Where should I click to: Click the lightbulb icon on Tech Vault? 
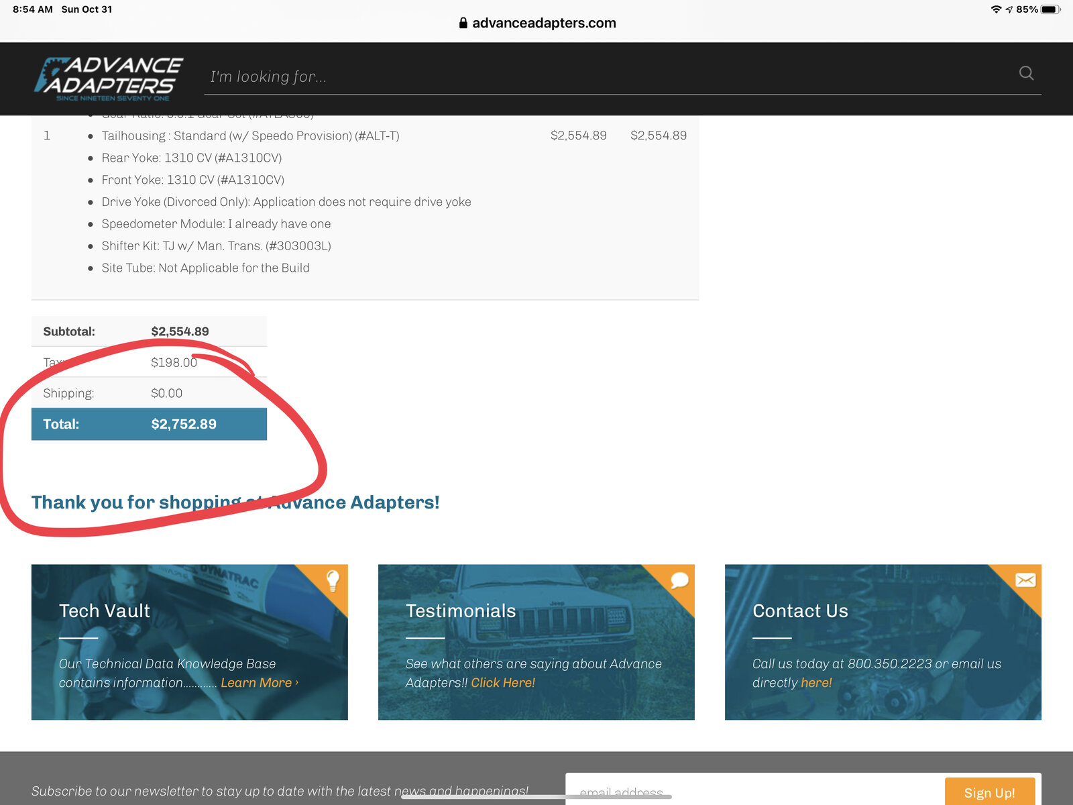(x=333, y=580)
